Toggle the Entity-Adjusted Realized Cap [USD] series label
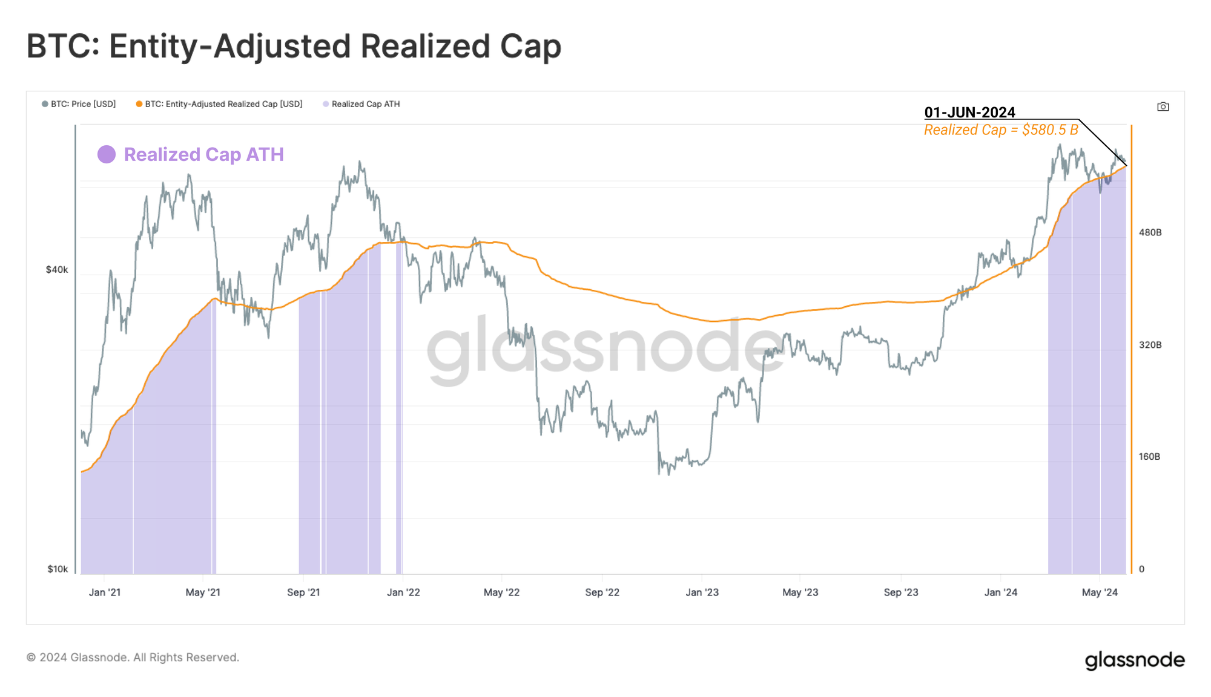 click(x=223, y=104)
